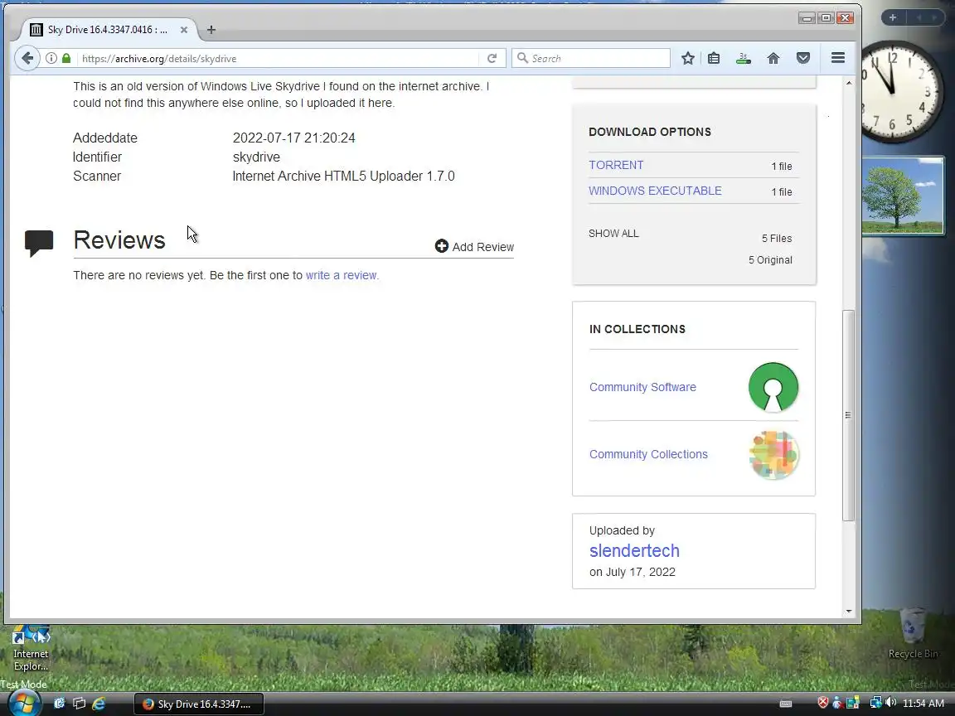The height and width of the screenshot is (716, 955).
Task: Click 'Internet Archive HTML5 Uploader 1.7.0' text
Action: 343,176
